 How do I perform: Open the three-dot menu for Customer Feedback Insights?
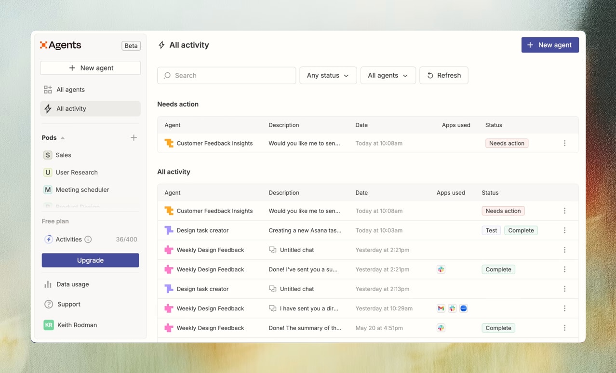[564, 143]
